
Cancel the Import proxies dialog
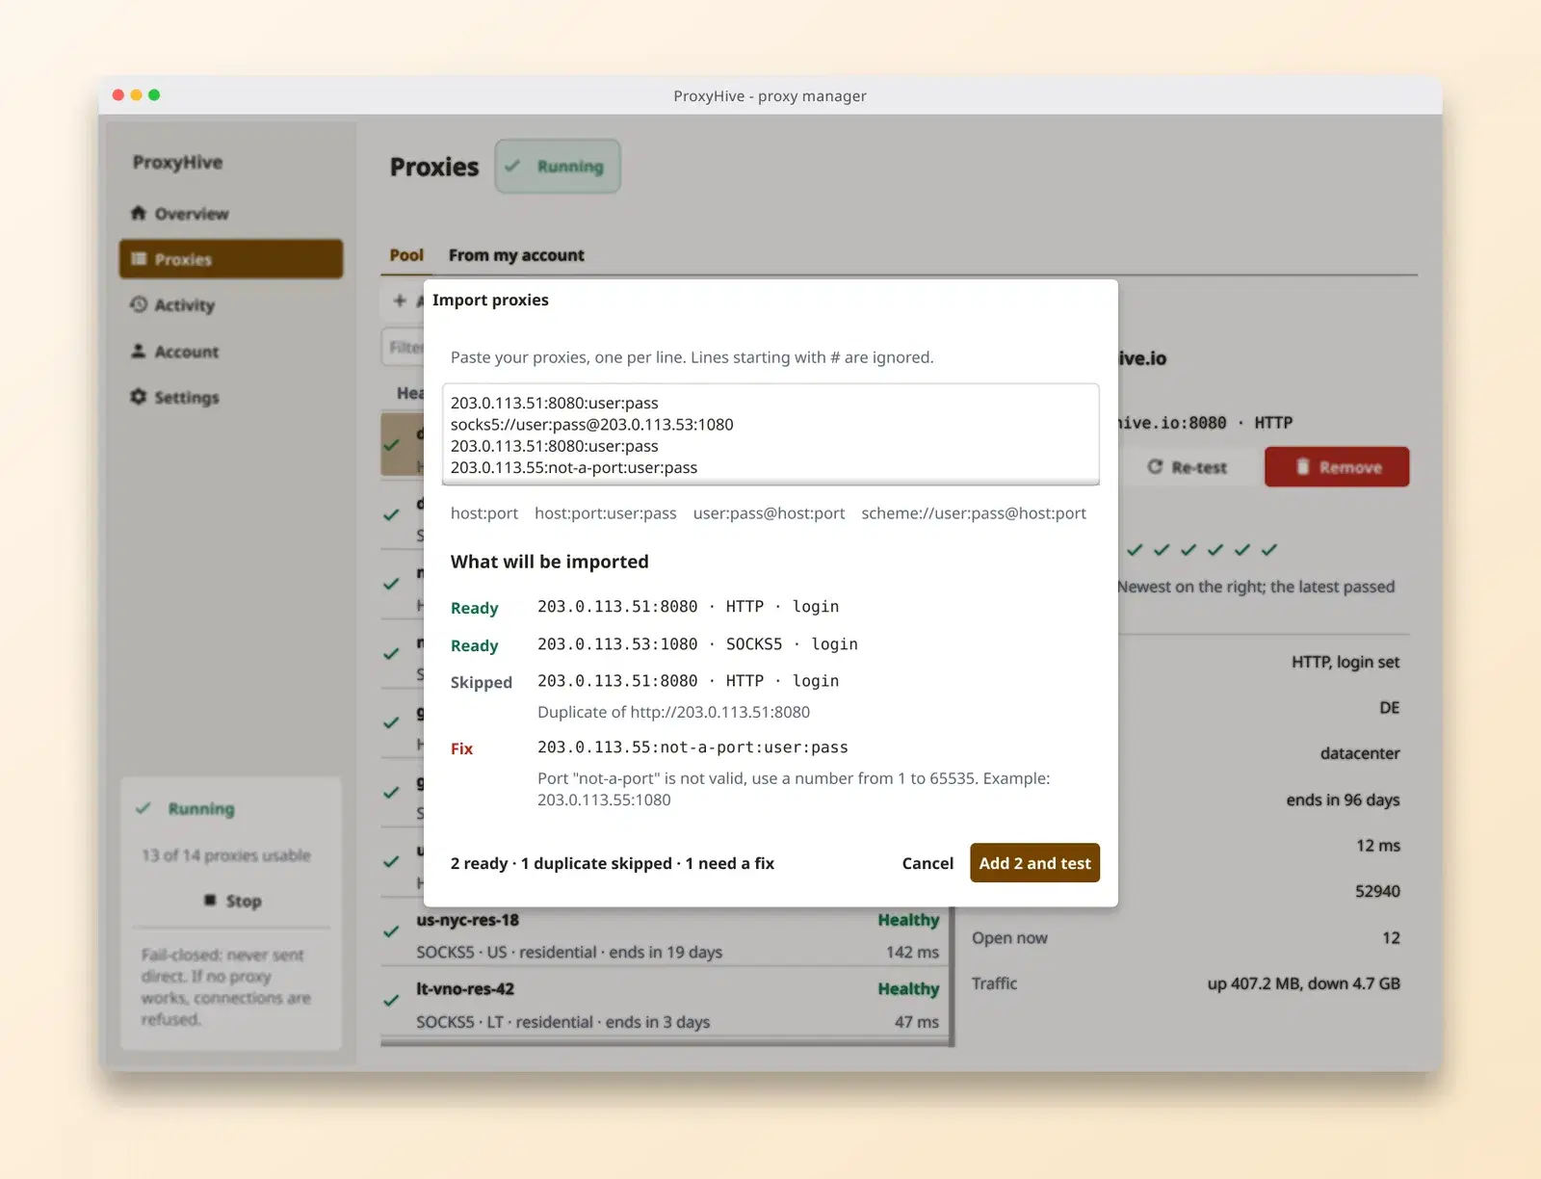click(x=927, y=863)
